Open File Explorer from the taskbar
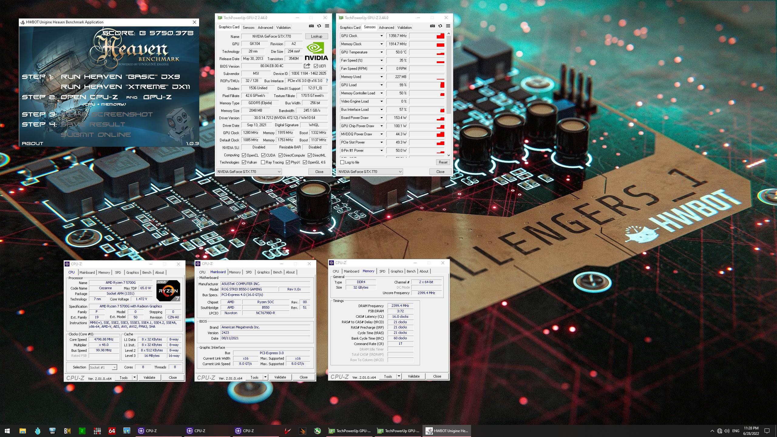 tap(22, 431)
